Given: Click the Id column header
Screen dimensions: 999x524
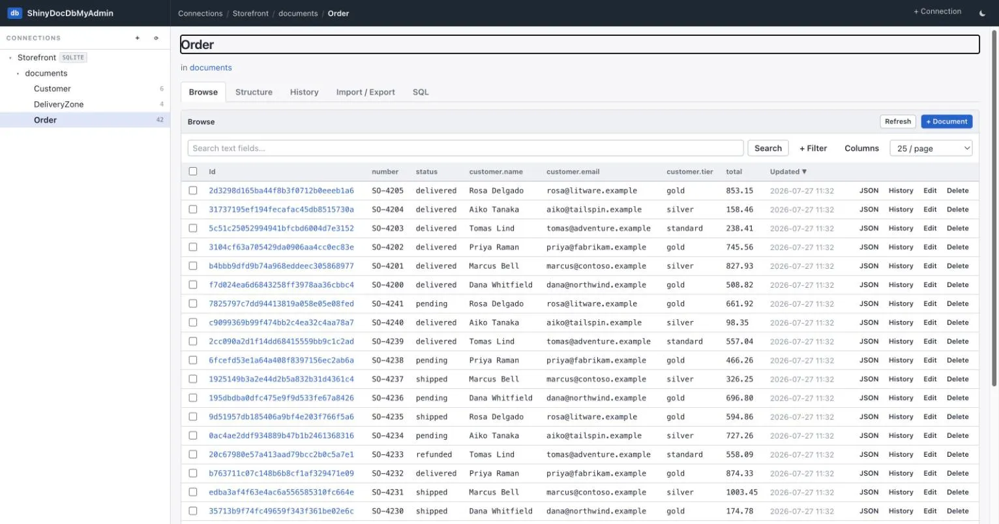Looking at the screenshot, I should [x=212, y=172].
